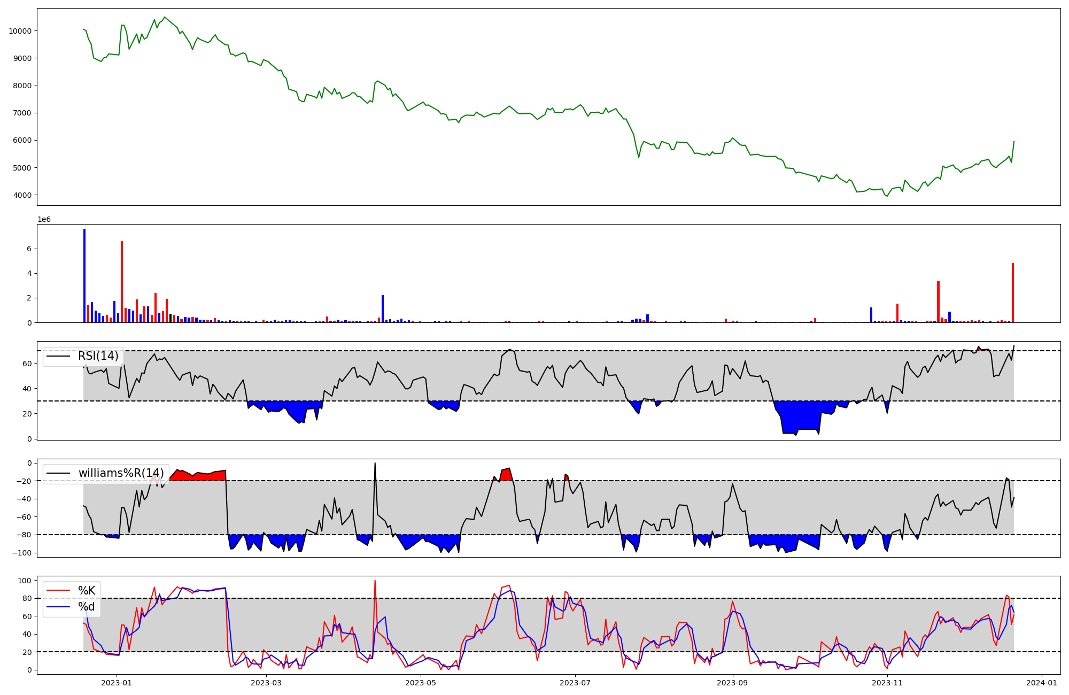Viewport: 1069px width, 695px height.
Task: Click the RSI(14) legend label
Action: click(x=98, y=356)
